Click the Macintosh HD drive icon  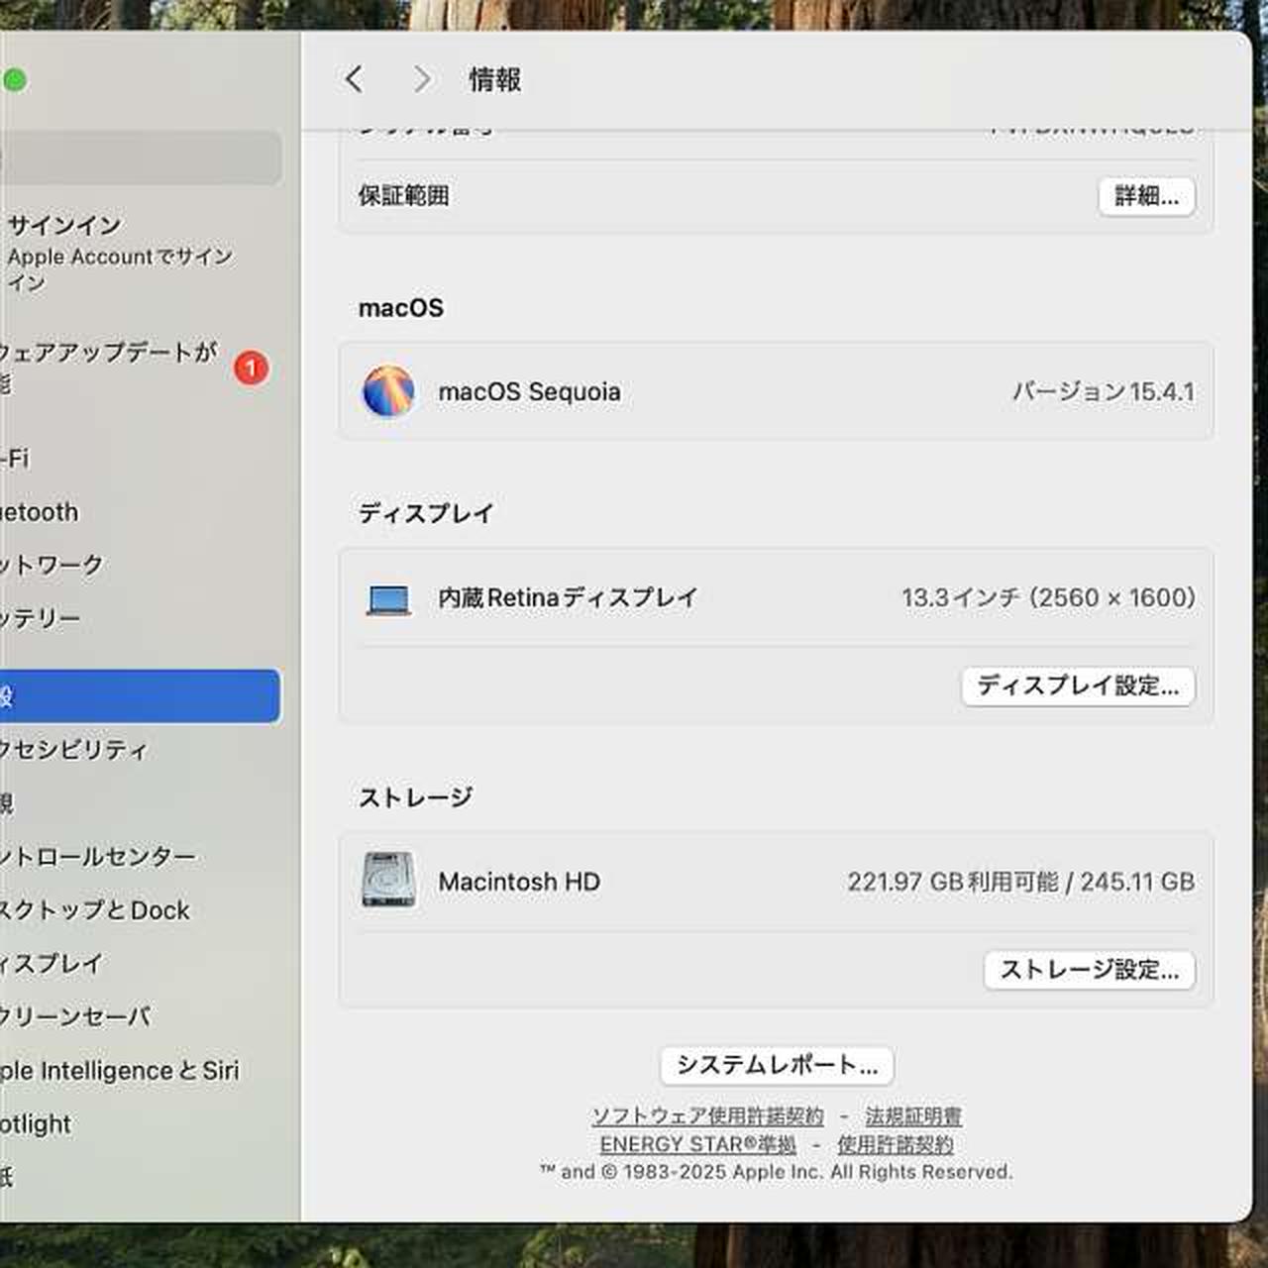388,881
